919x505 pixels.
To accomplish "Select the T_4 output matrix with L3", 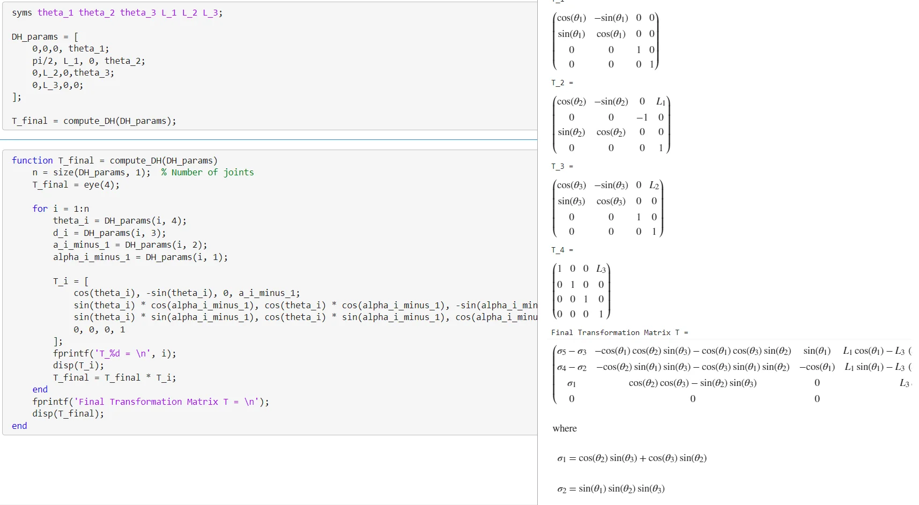I will (x=581, y=291).
